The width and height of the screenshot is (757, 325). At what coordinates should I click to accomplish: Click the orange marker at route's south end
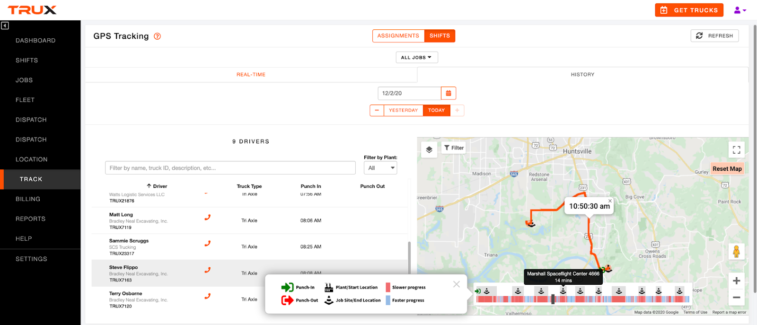(x=608, y=268)
